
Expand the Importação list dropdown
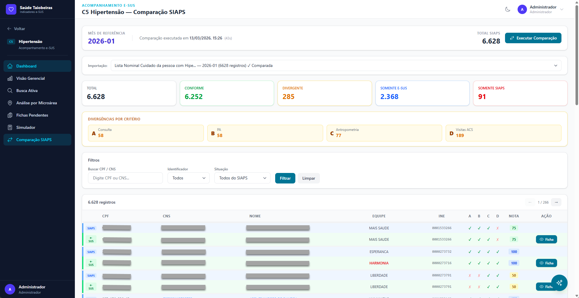[336, 65]
